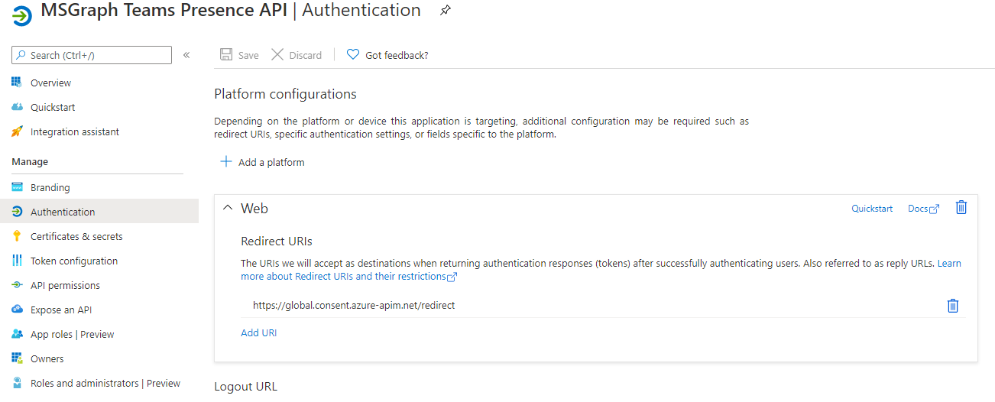Image resolution: width=995 pixels, height=402 pixels.
Task: Click the Token configuration bars icon
Action: pos(17,261)
